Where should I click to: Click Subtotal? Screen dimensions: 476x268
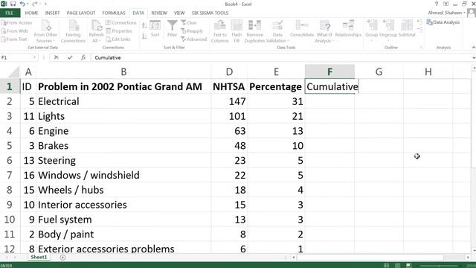407,29
